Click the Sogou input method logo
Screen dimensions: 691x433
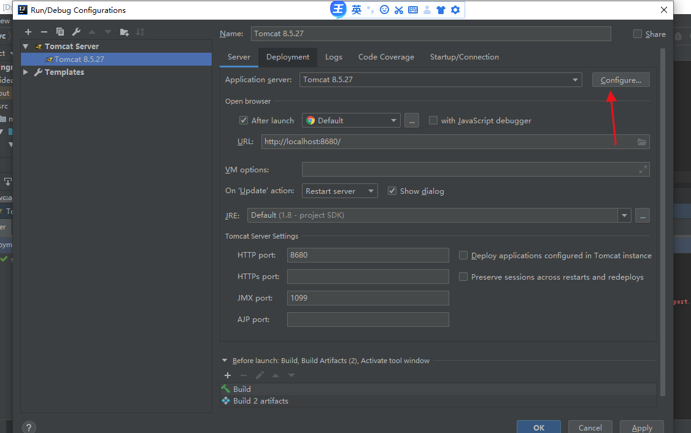pyautogui.click(x=338, y=9)
